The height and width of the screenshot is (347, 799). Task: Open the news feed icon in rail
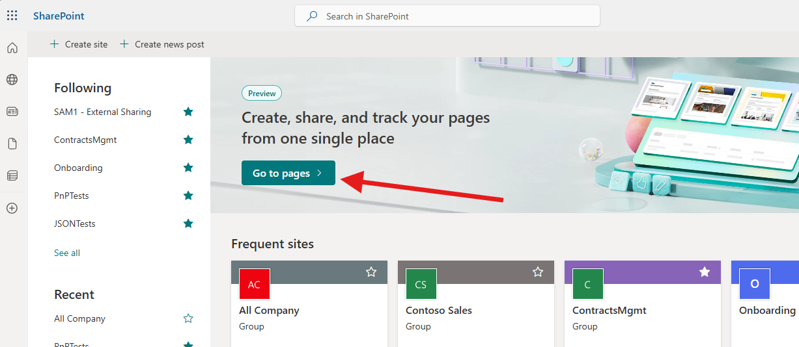pyautogui.click(x=12, y=112)
